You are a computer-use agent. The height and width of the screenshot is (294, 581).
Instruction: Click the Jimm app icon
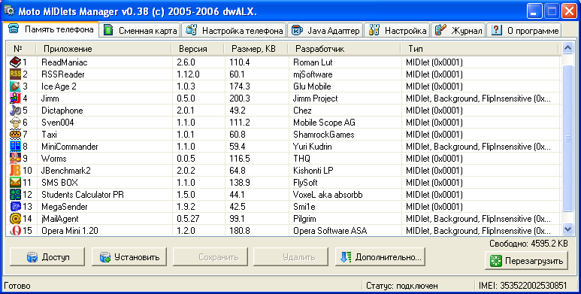[16, 99]
